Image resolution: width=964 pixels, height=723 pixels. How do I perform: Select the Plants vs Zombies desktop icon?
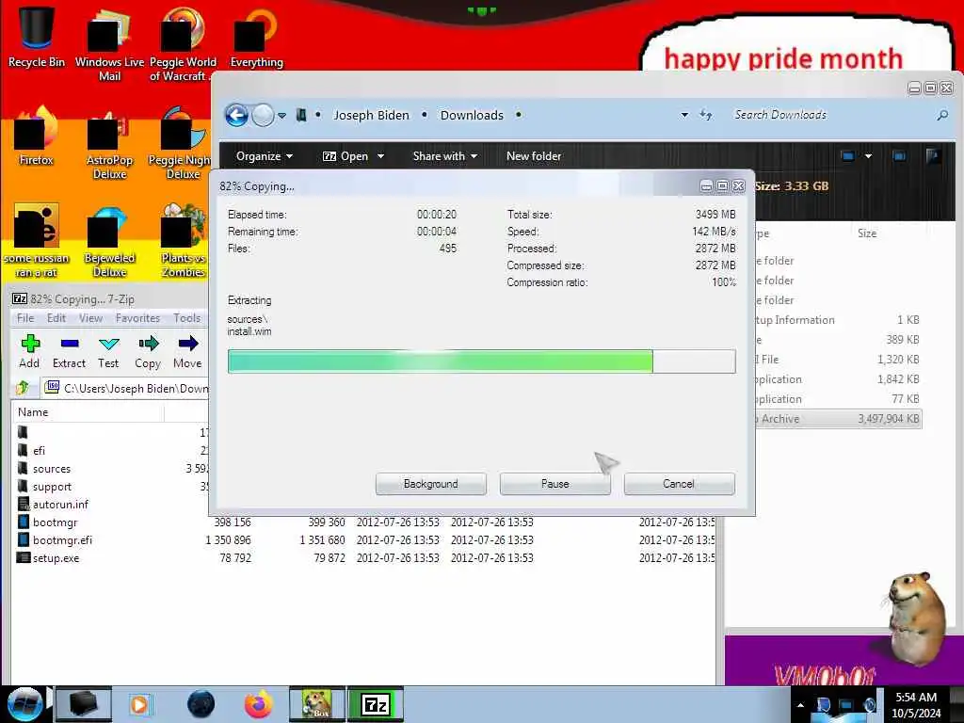click(x=183, y=241)
